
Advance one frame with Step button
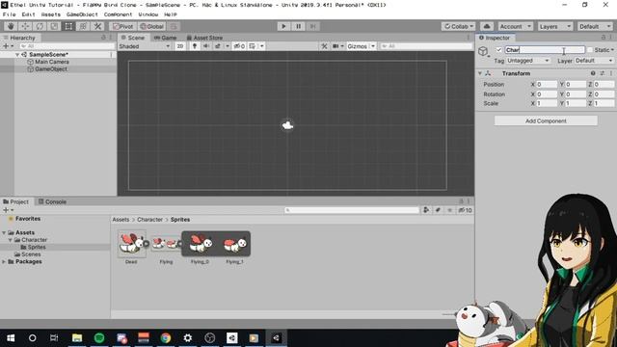[312, 26]
